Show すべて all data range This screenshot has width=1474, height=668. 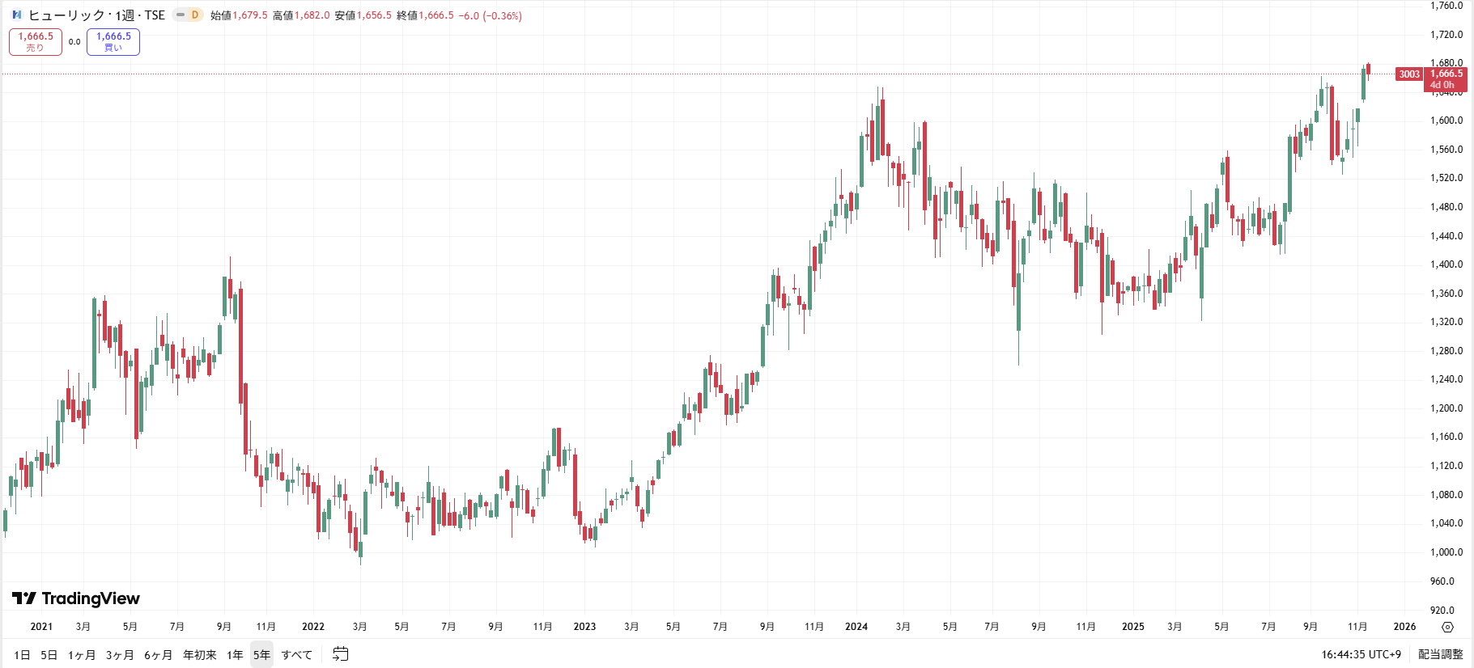297,655
